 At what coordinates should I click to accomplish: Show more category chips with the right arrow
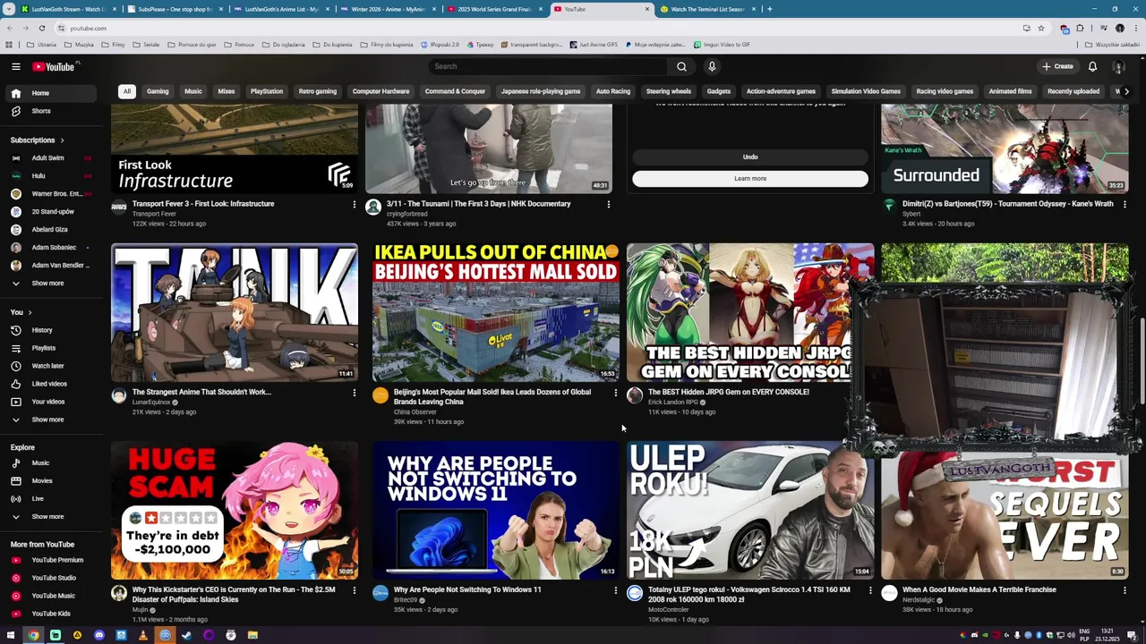1126,91
